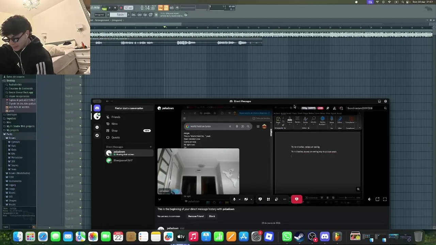
Task: Click Find or start a conversation field
Action: coord(129,108)
